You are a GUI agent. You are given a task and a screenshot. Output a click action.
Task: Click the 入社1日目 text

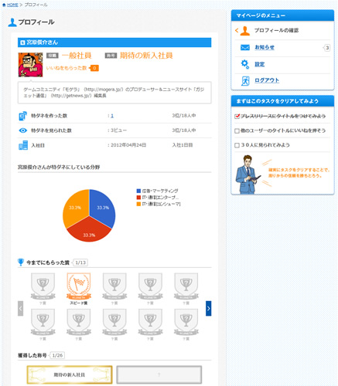point(183,145)
